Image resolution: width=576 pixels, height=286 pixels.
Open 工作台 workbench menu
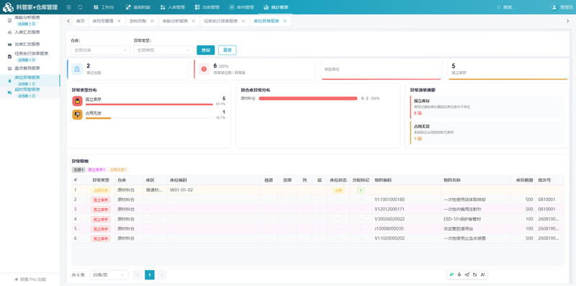[104, 7]
